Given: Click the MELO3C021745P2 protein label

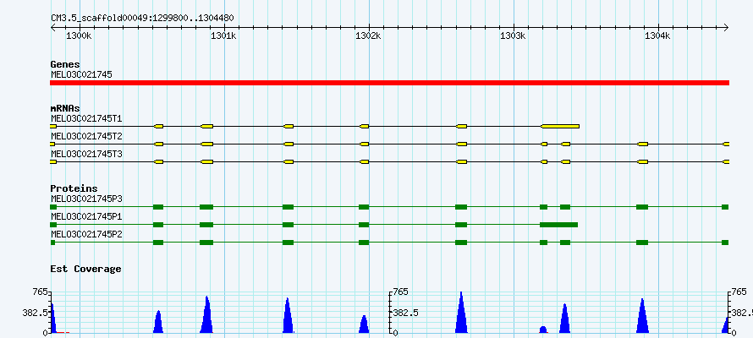Looking at the screenshot, I should [x=86, y=234].
